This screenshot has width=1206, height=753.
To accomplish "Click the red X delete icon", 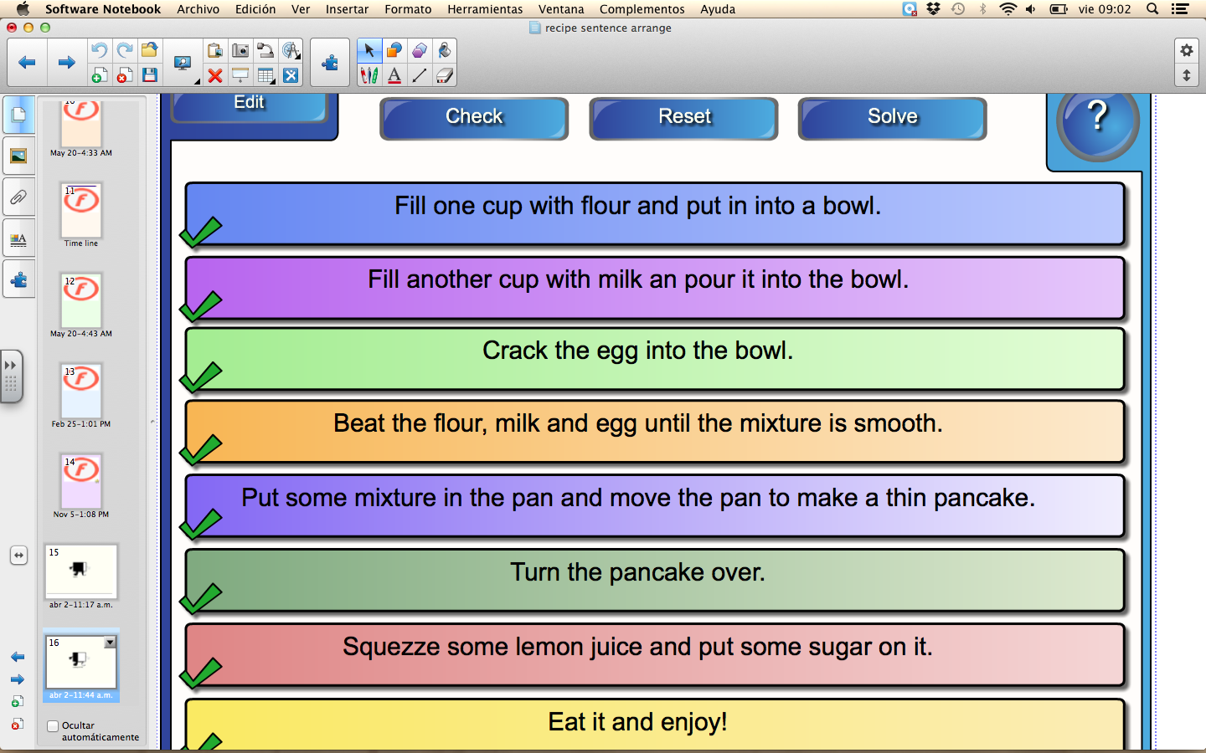I will click(x=215, y=75).
